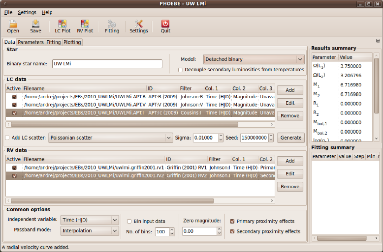Click the Results summary vertical scrollbar

[377, 85]
